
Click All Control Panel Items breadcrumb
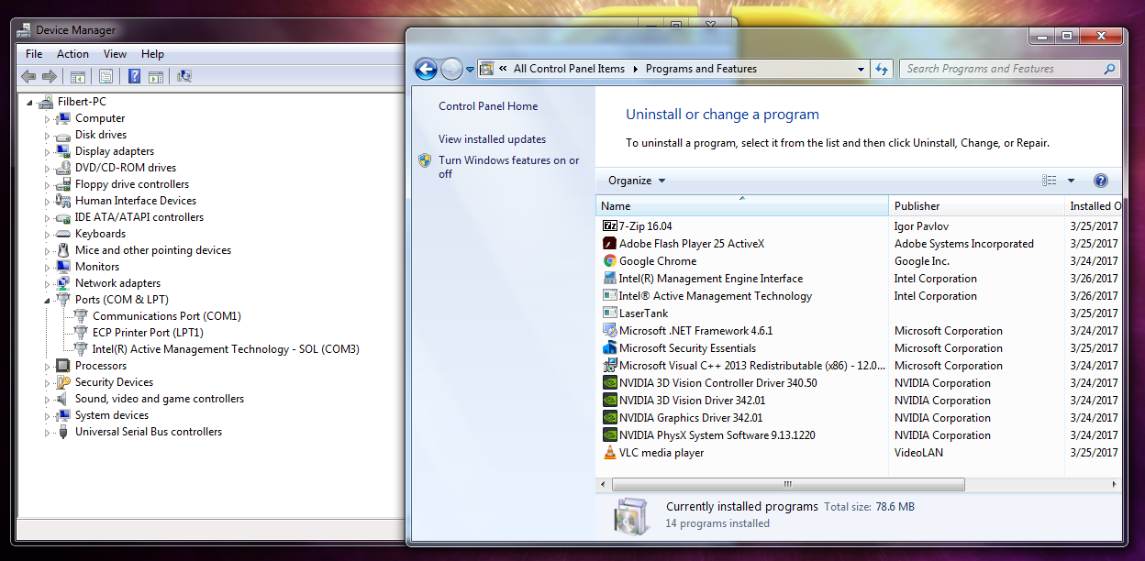click(x=569, y=69)
